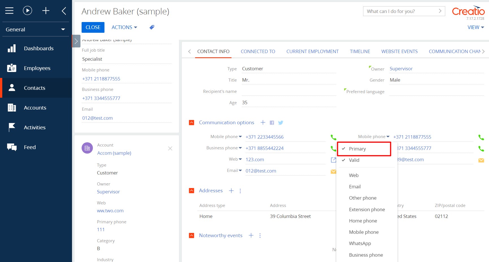Screen dimensions: 489x262
Task: Open the View dropdown menu
Action: (x=475, y=27)
